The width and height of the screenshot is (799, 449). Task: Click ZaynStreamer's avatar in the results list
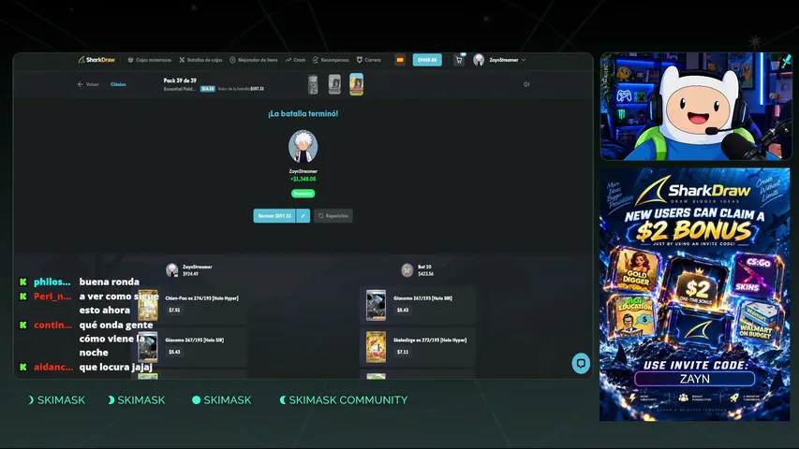(172, 269)
